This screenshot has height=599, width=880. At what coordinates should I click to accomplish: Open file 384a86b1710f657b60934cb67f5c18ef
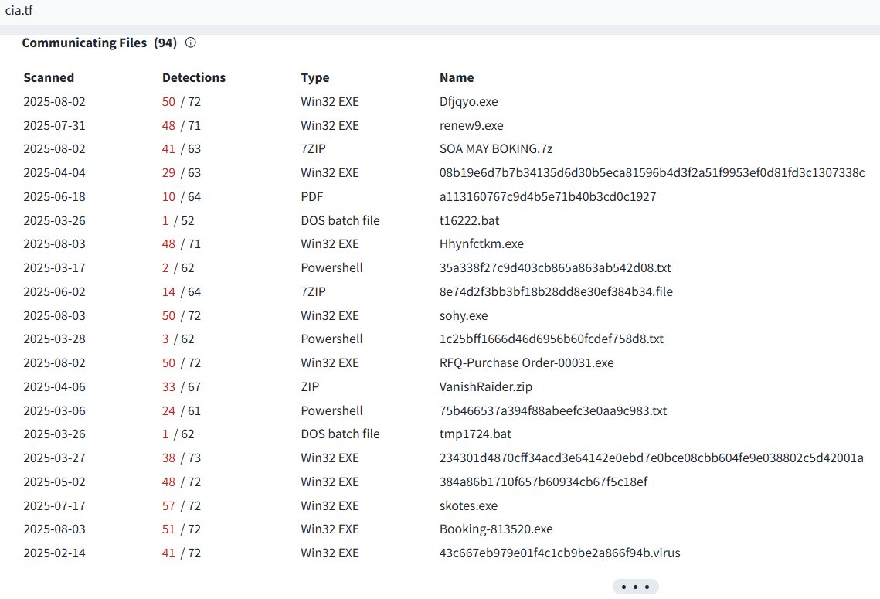[x=543, y=482]
